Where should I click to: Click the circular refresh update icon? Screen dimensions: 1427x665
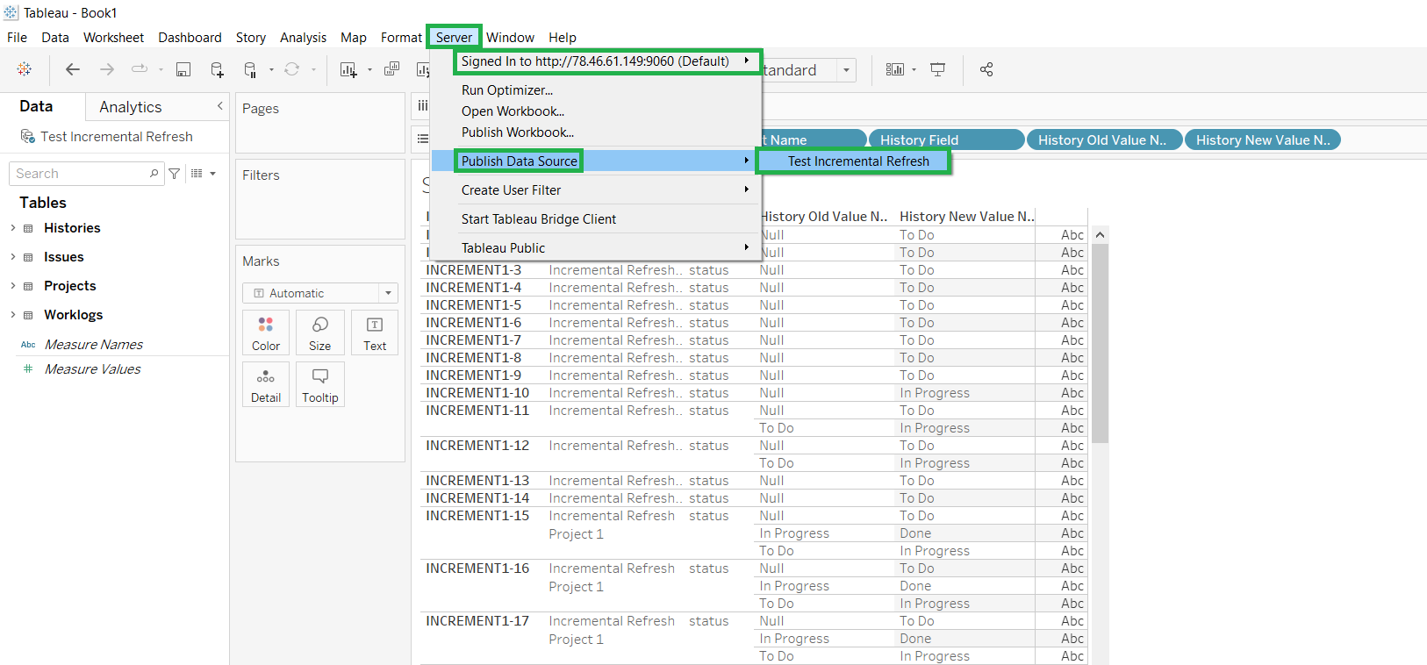point(292,69)
